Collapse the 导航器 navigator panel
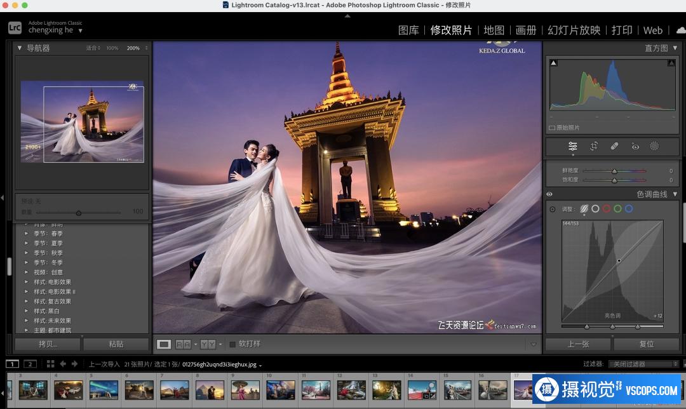Image resolution: width=686 pixels, height=409 pixels. pyautogui.click(x=19, y=48)
